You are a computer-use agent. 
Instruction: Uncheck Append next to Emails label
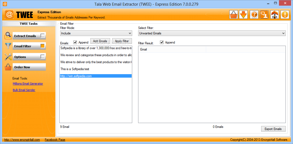tap(75, 42)
